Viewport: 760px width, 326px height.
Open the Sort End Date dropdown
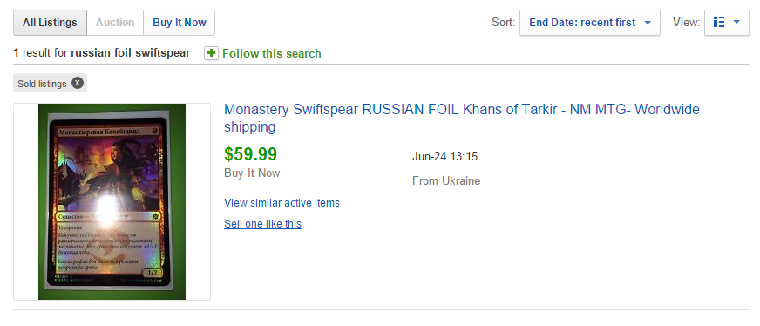click(590, 23)
